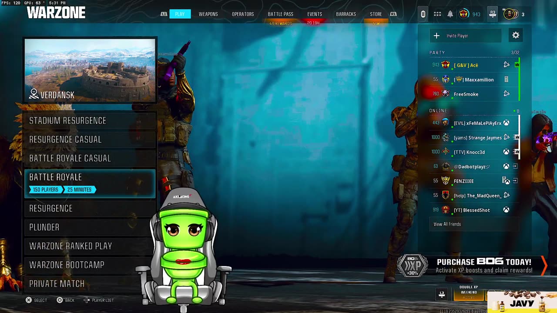557x313 pixels.
Task: Click the Verdansk map thumbnail
Action: tap(90, 70)
